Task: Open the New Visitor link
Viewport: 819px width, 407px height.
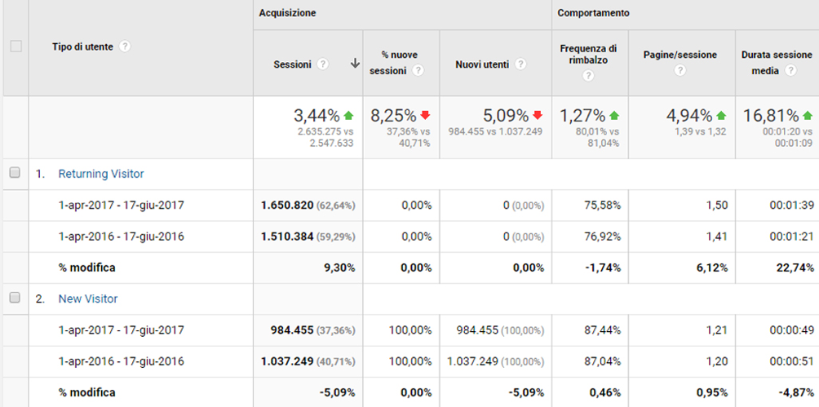Action: click(x=88, y=299)
